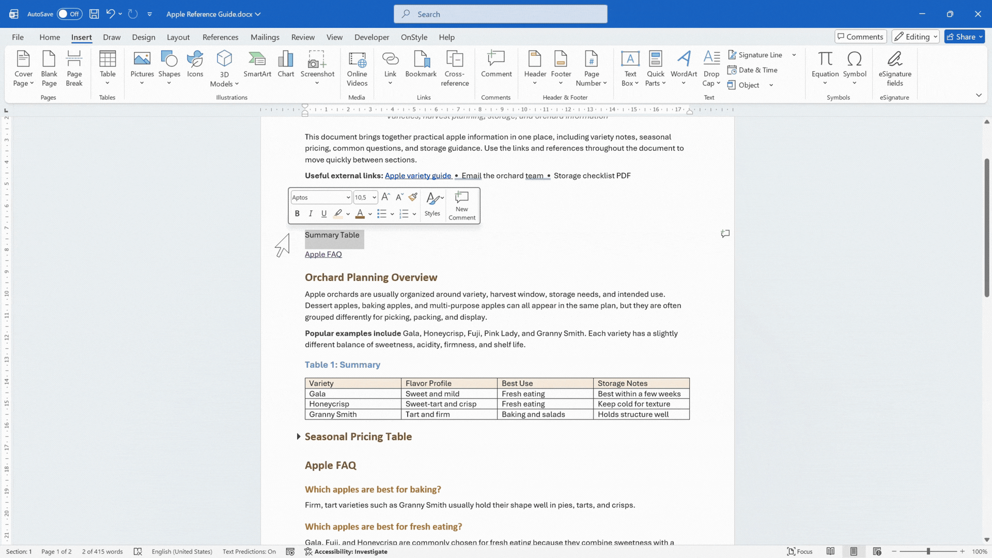Insert Online Videos
This screenshot has width=992, height=558.
coord(357,68)
